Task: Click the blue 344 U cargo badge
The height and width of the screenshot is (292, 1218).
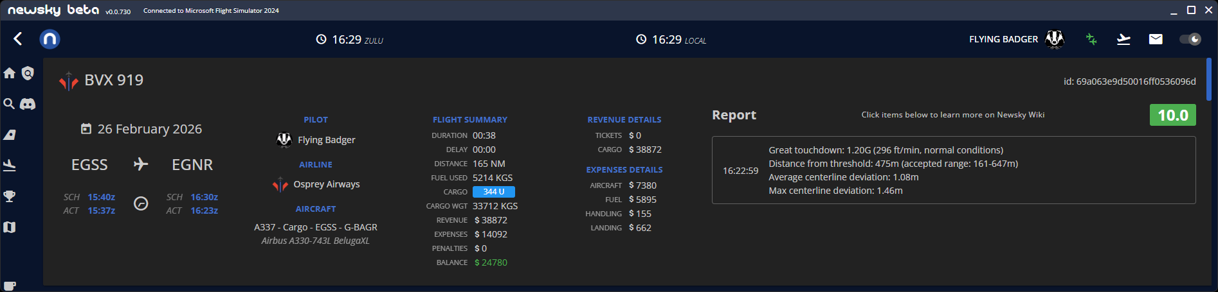Action: pos(494,192)
